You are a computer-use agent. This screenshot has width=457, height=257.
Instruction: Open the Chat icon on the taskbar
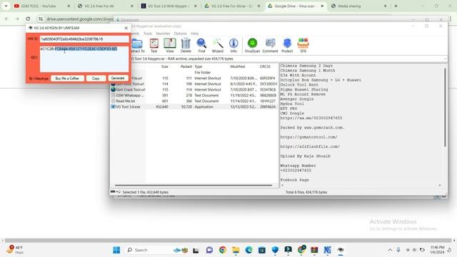209,250
